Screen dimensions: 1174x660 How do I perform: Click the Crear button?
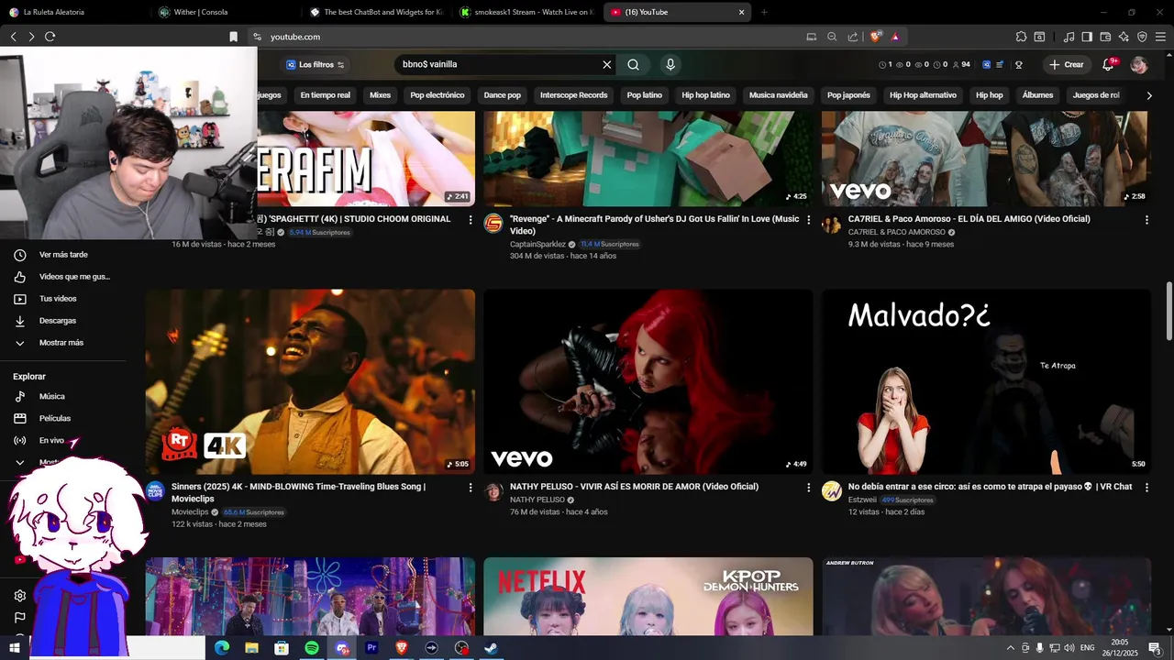(1067, 65)
